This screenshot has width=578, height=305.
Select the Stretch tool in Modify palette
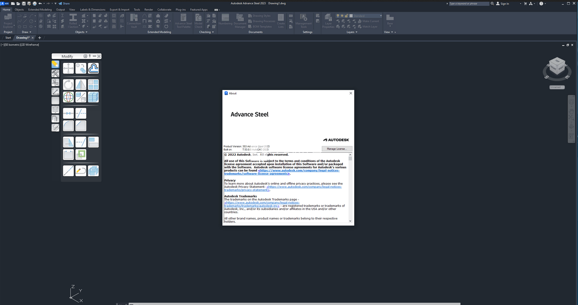click(x=69, y=142)
